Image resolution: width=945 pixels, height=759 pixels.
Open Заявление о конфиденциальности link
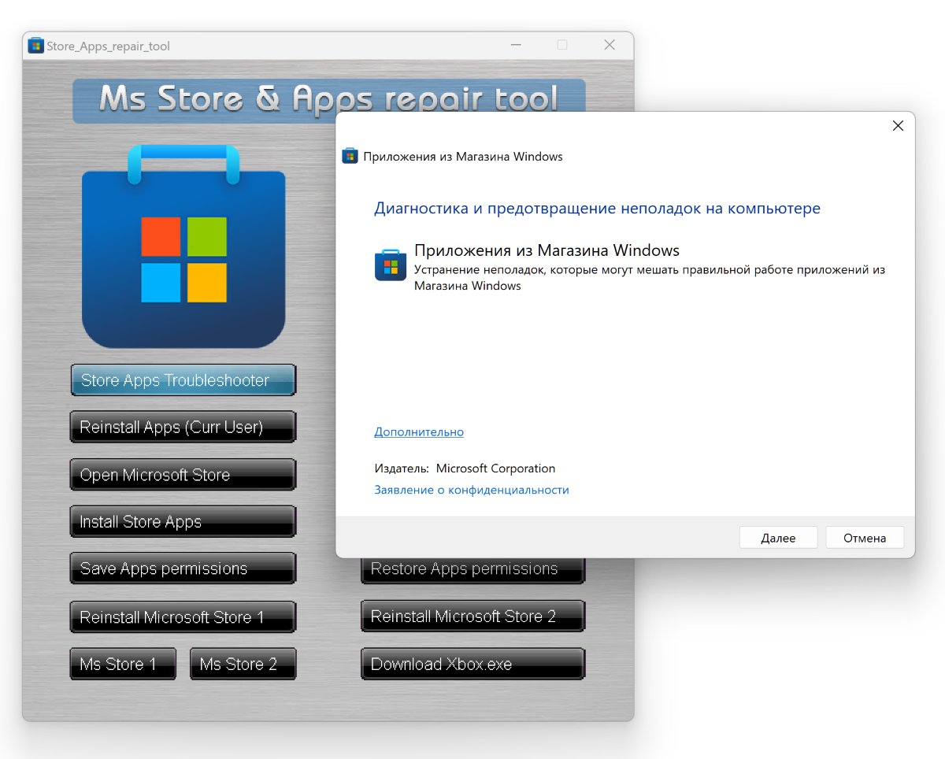pyautogui.click(x=472, y=490)
